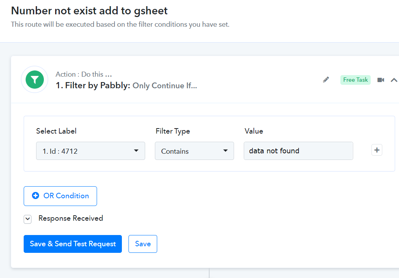The height and width of the screenshot is (278, 399).
Task: Open the Select Label dropdown showing Id 4712
Action: point(90,151)
